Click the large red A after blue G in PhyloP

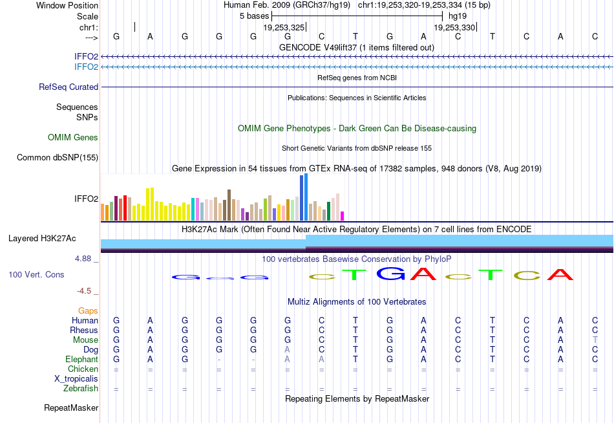(423, 274)
